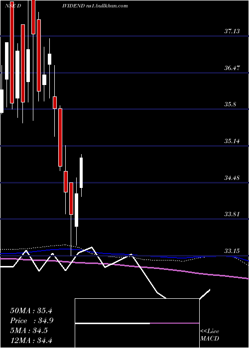249x348 pixels.
Task: Click the long red candlestick crossing 35.14
Action: click(60, 137)
